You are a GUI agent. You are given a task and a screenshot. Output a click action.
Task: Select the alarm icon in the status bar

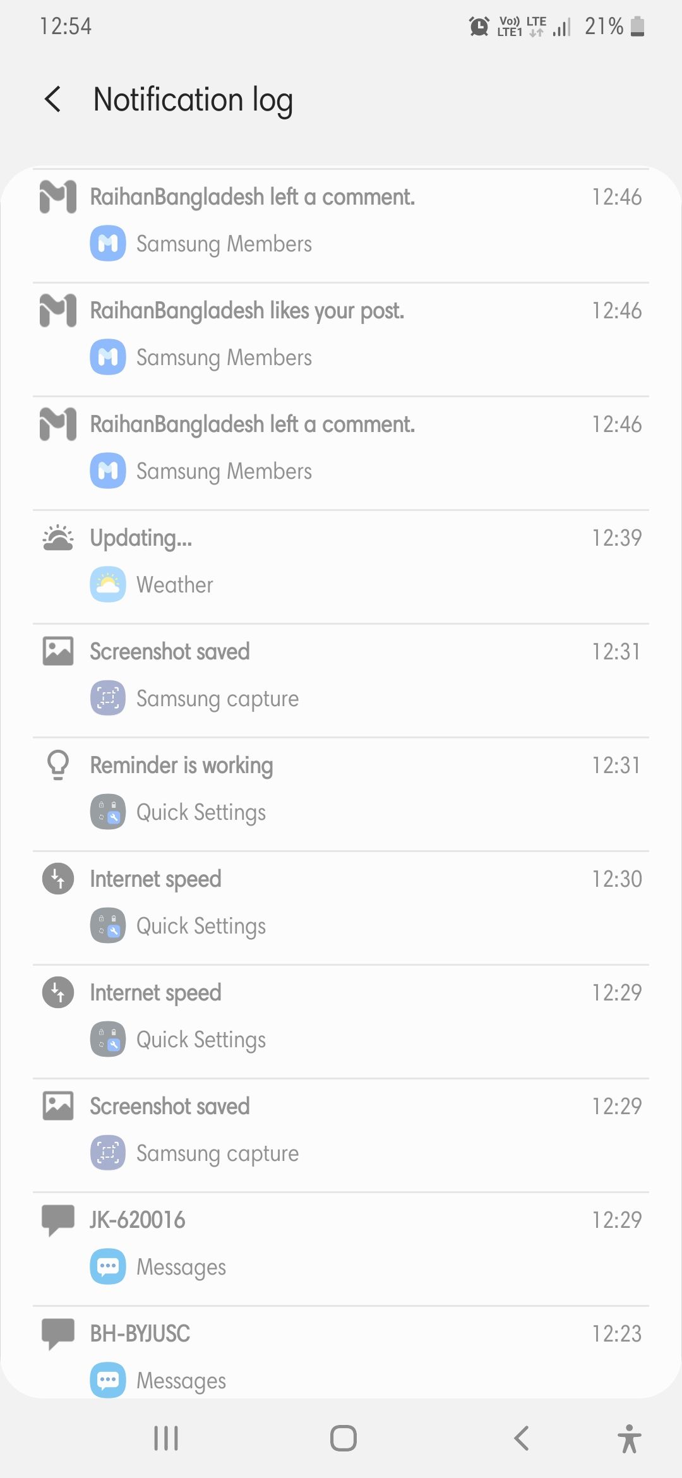479,27
